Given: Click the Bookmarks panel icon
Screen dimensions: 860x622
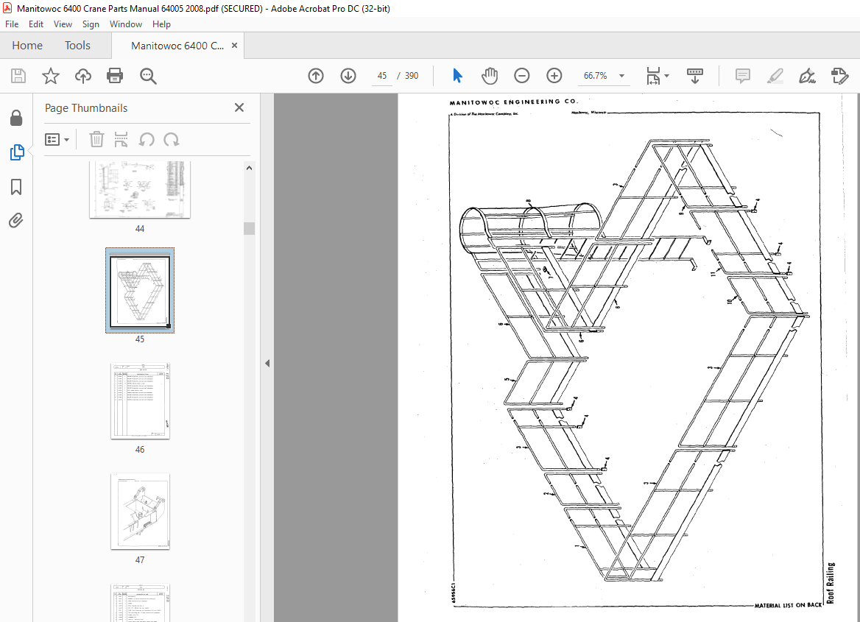Looking at the screenshot, I should (16, 187).
